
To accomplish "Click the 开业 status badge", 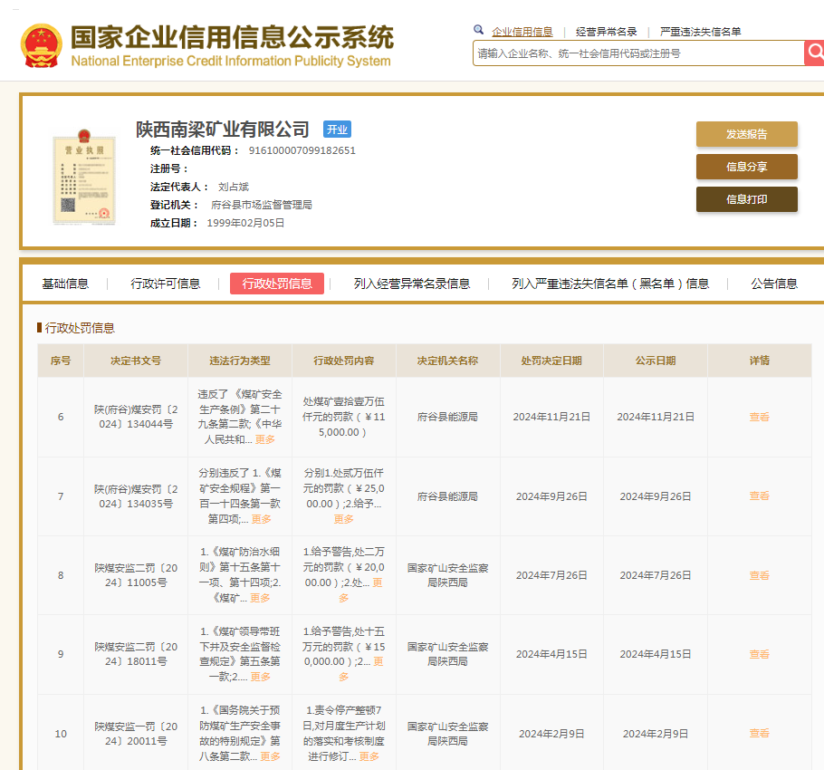I will [337, 130].
